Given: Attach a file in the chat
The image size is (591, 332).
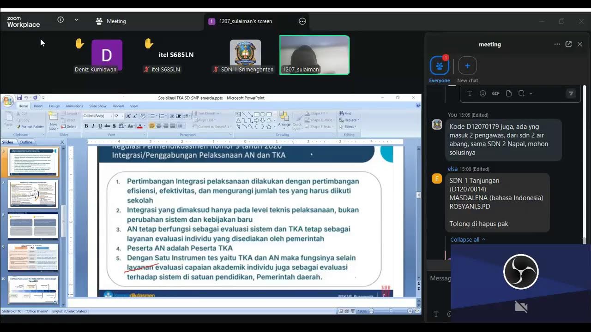Looking at the screenshot, I should 508,93.
